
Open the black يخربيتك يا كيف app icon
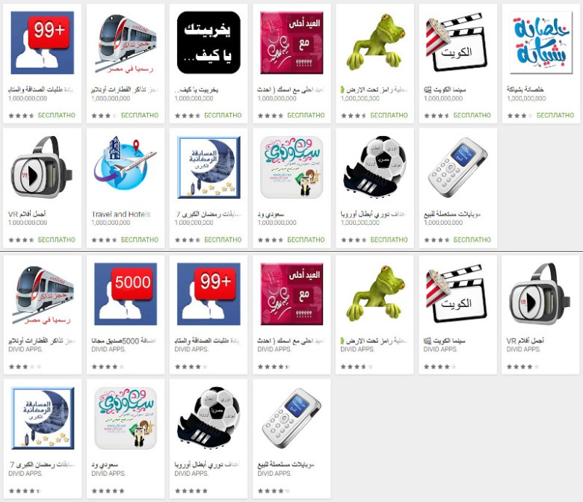click(x=209, y=43)
